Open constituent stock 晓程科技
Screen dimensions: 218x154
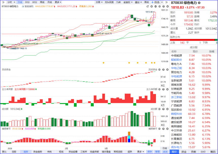click(176, 114)
